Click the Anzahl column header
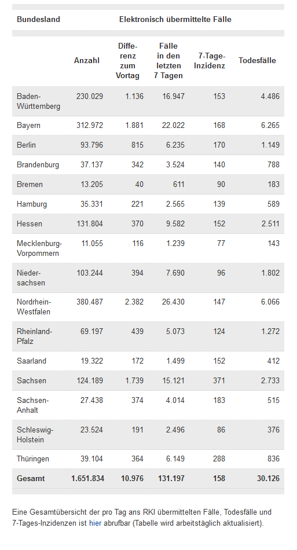Image resolution: width=297 pixels, height=550 pixels. click(87, 60)
